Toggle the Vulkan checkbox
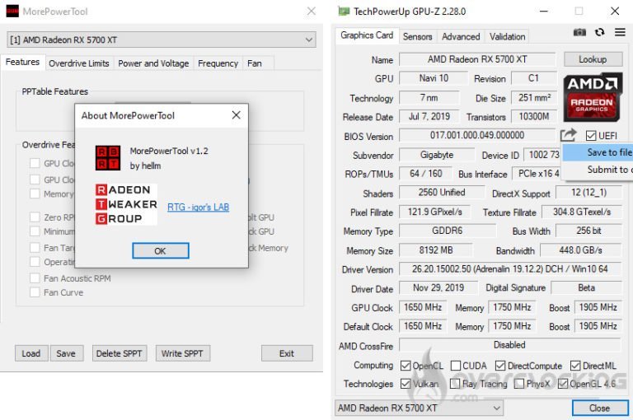 pyautogui.click(x=406, y=383)
